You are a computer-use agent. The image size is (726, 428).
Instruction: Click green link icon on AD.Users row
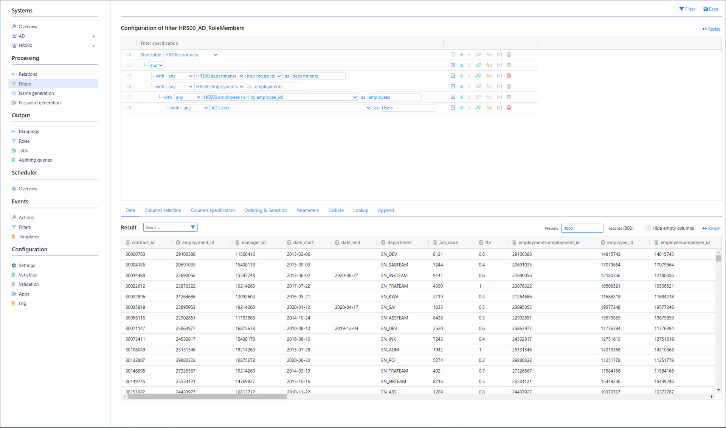(x=478, y=108)
